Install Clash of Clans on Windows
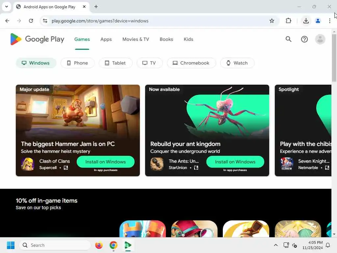 click(x=106, y=162)
